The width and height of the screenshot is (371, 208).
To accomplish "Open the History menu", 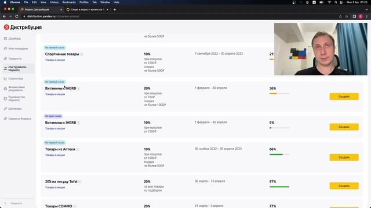I will click(54, 2).
